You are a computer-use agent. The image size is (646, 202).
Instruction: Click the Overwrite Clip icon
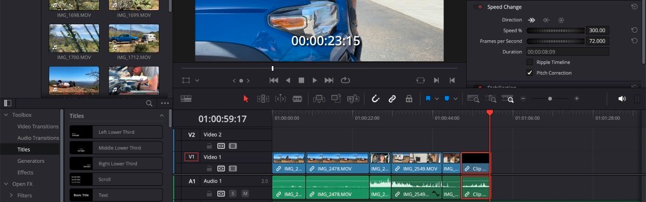[x=336, y=99]
